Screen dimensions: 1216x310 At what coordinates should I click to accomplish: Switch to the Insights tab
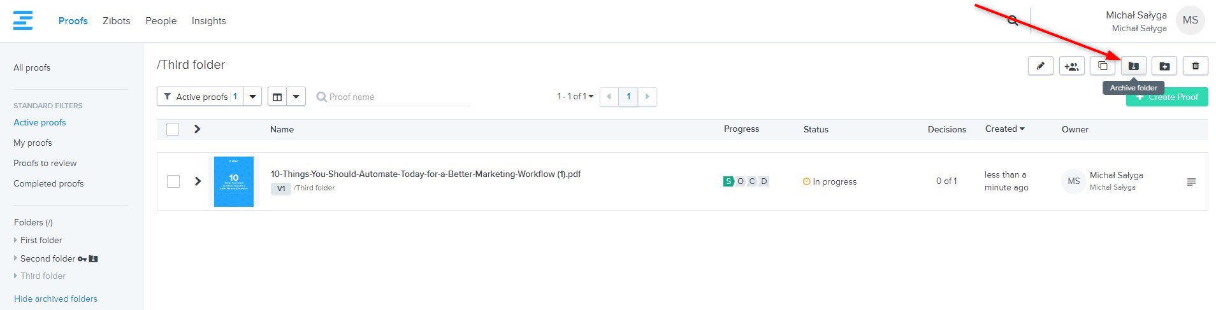tap(208, 21)
